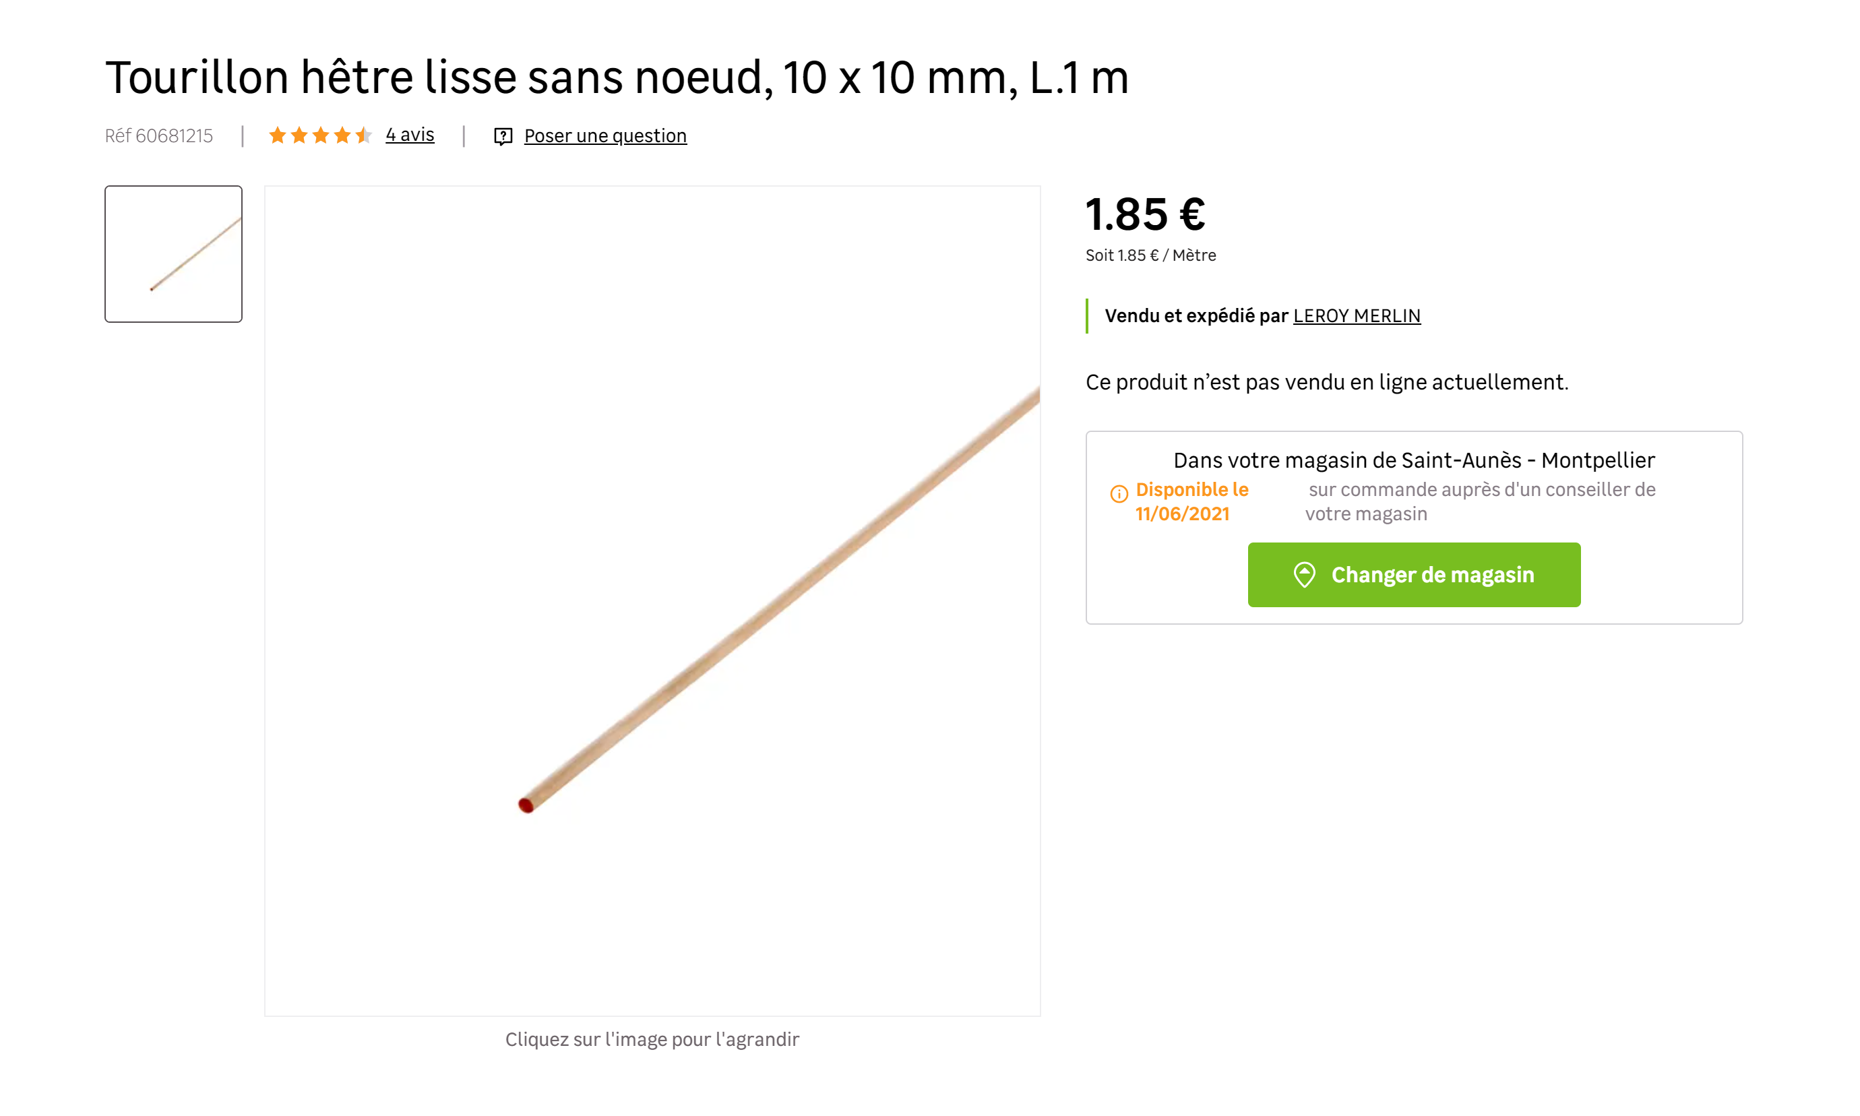Viewport: 1860px width, 1116px height.
Task: Click the Soit 1.85 € / Mètre unit price
Action: (x=1150, y=255)
